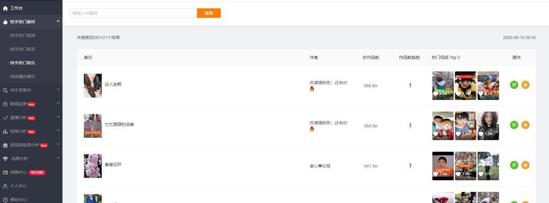Expand 直播分析 using its chevron
The image size is (549, 203).
(58, 117)
